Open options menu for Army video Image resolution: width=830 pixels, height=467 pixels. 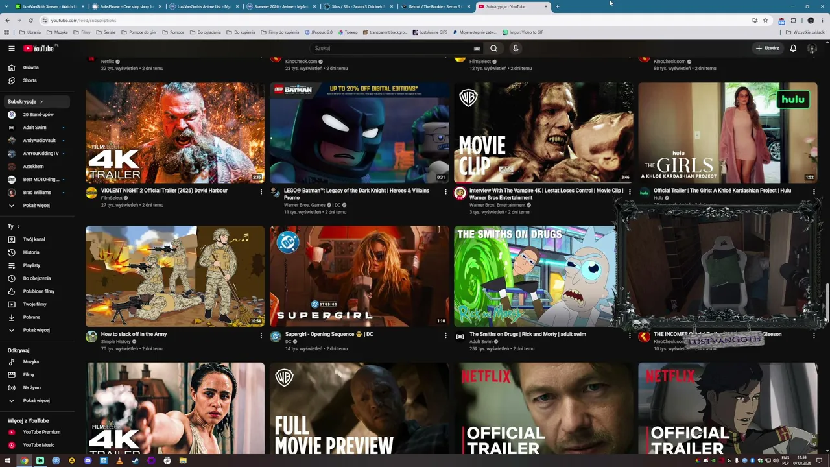(261, 335)
